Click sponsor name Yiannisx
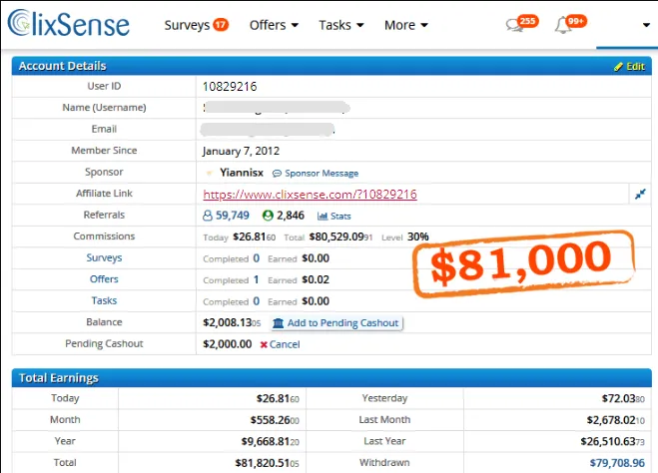Image resolution: width=658 pixels, height=473 pixels. 242,173
